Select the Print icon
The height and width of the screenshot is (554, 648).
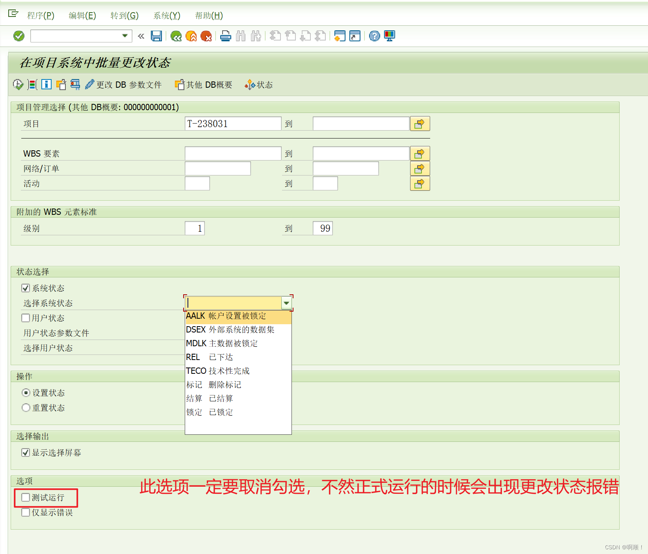[x=225, y=36]
